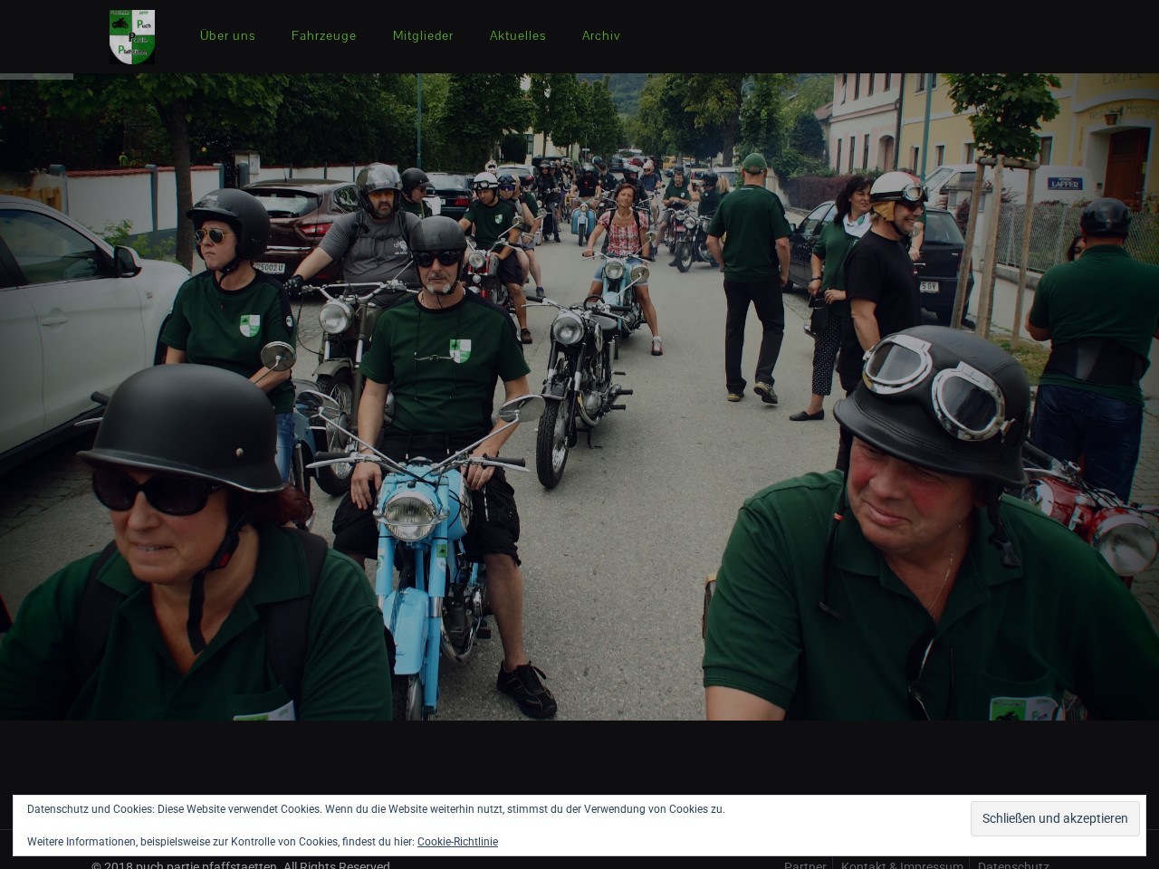Click the LAFFER sign on the building

tap(1065, 184)
